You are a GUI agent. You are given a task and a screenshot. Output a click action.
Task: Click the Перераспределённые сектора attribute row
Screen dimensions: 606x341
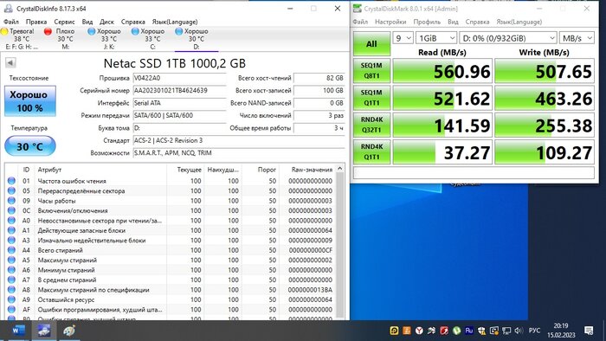pos(170,190)
